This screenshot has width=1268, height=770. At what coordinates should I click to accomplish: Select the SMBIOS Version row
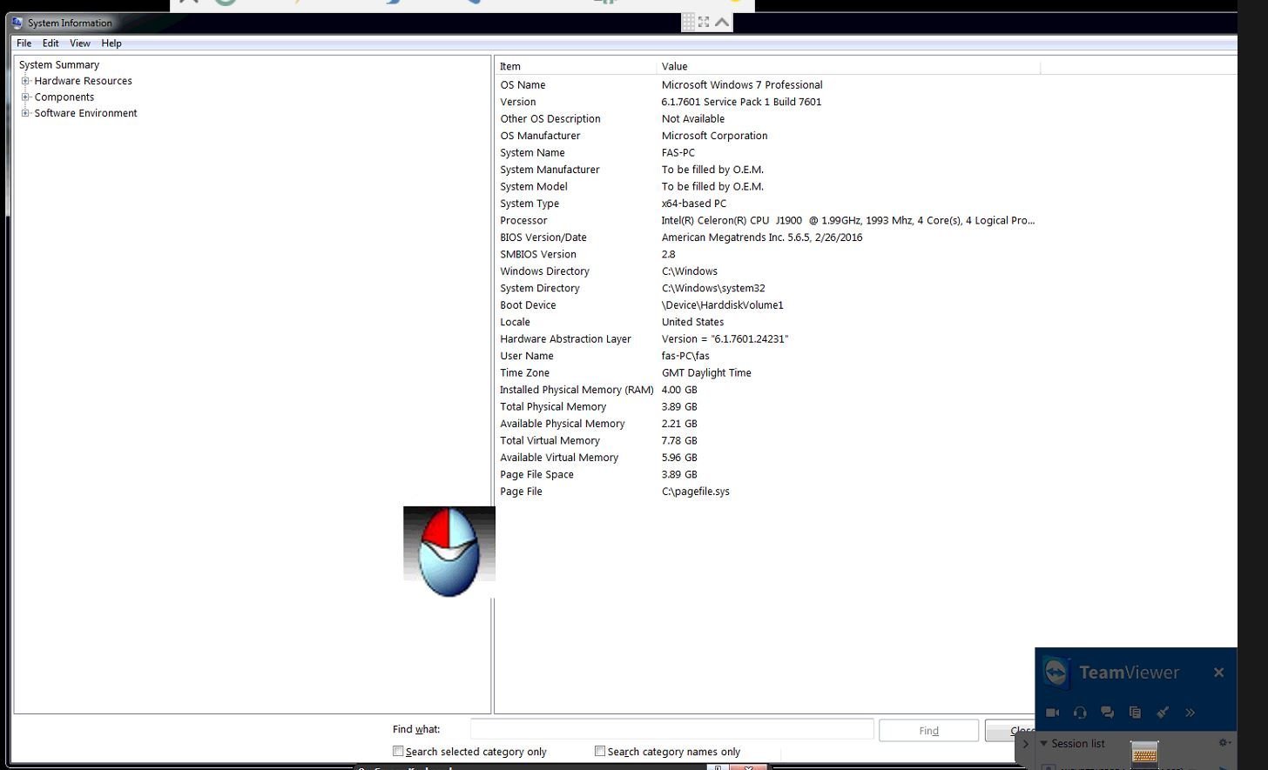tap(767, 255)
